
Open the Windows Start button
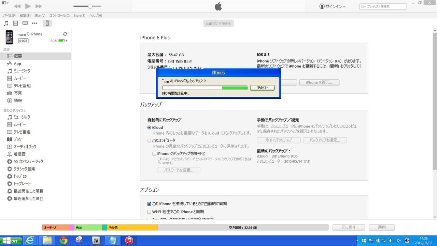coord(11,241)
